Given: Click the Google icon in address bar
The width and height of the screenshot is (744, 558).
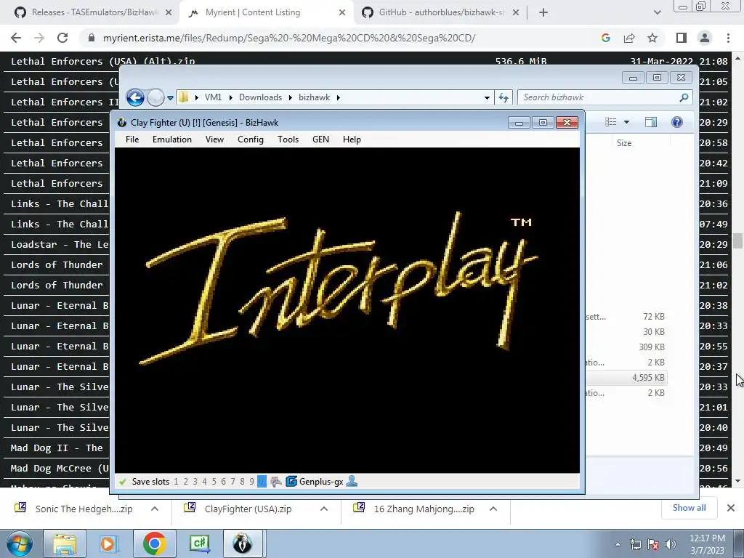Looking at the screenshot, I should (x=606, y=38).
